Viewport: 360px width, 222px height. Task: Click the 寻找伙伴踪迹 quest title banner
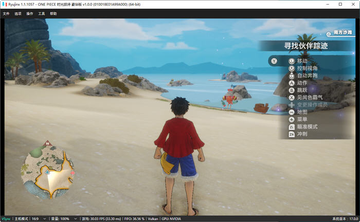point(306,46)
